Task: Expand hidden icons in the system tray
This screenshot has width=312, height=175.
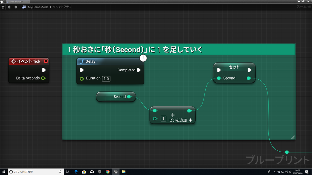Action: 275,172
